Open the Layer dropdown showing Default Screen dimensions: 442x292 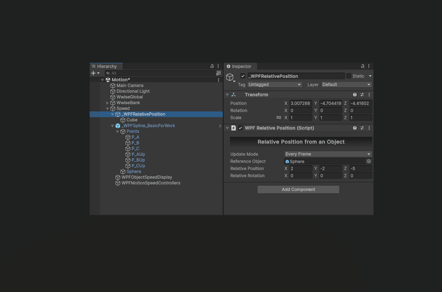[347, 85]
